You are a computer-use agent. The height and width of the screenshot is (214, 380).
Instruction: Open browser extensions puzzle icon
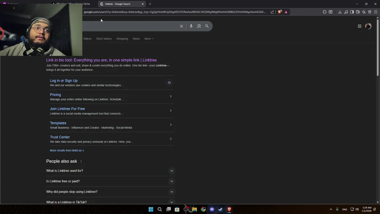tap(324, 12)
